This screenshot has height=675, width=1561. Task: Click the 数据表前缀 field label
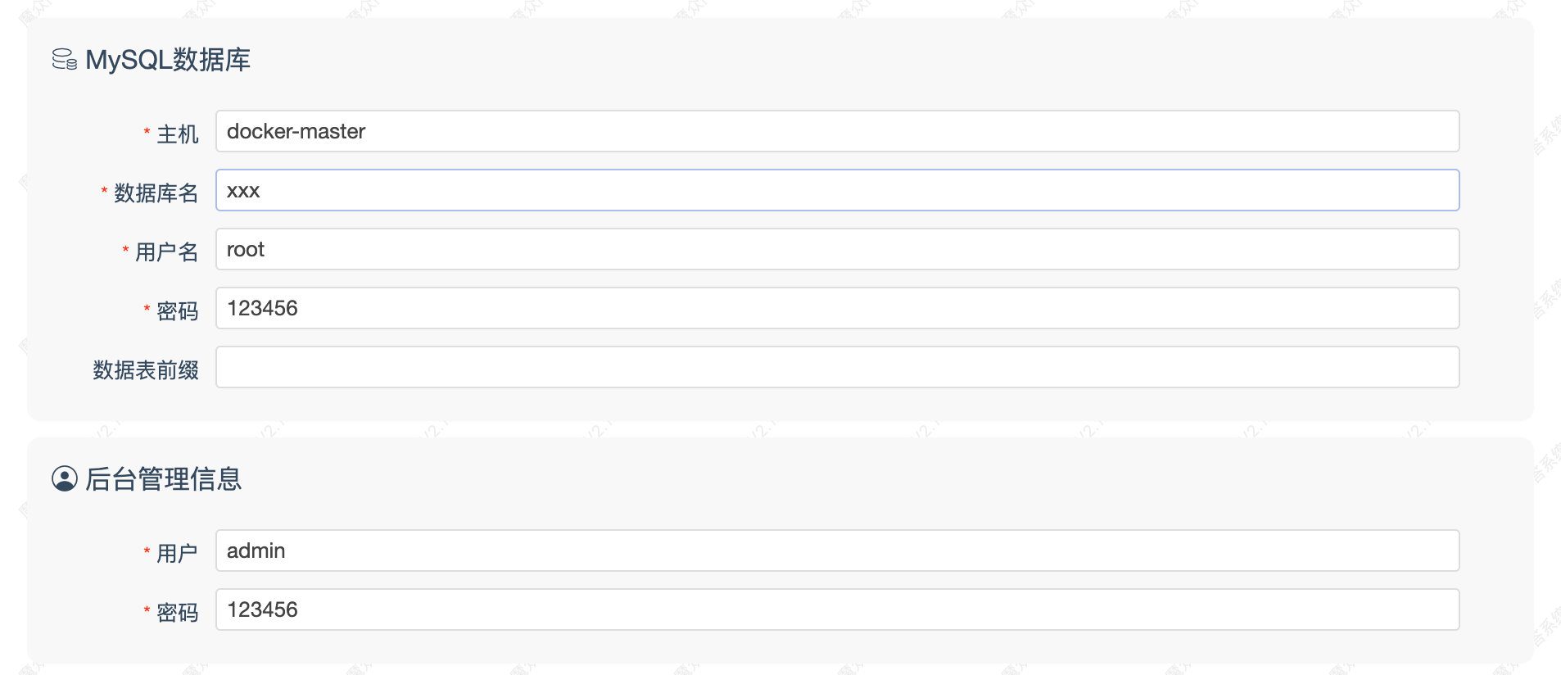(x=146, y=369)
